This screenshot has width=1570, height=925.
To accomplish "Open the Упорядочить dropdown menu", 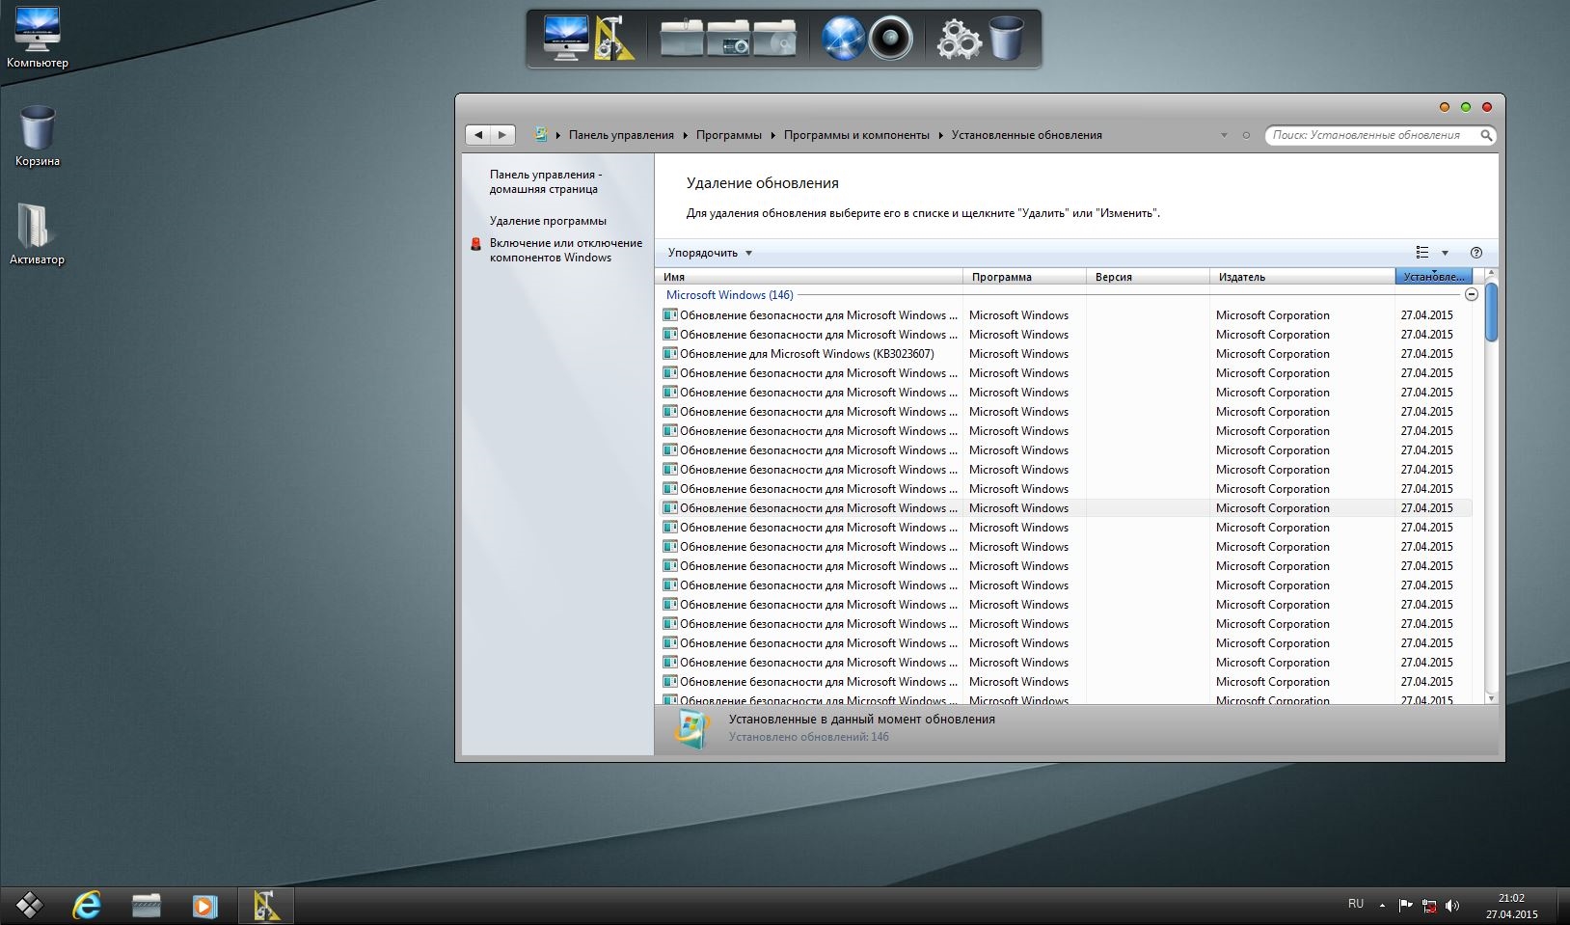I will [710, 253].
